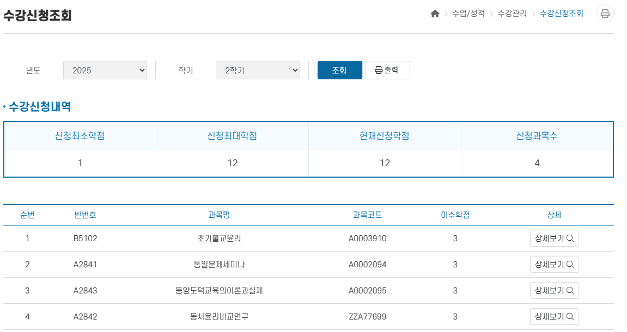This screenshot has height=332, width=627.
Task: Click the magnifier icon on 통일문제세미나 상세보기
Action: [x=571, y=264]
